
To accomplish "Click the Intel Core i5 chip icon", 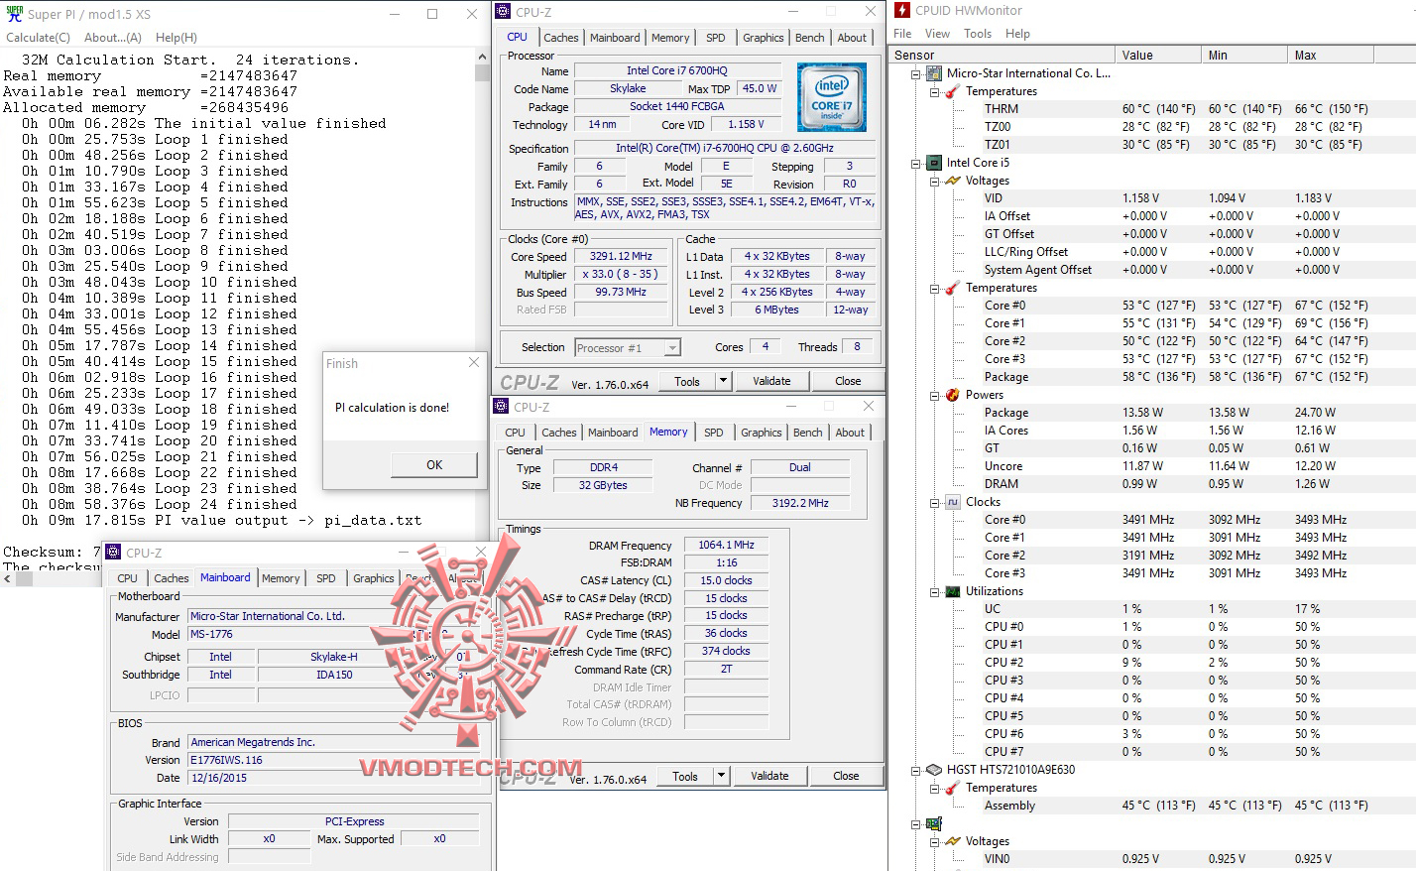I will (934, 163).
